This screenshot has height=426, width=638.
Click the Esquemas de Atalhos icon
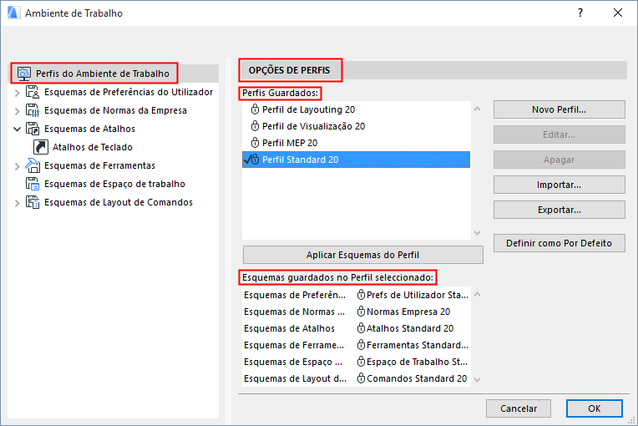coord(33,129)
